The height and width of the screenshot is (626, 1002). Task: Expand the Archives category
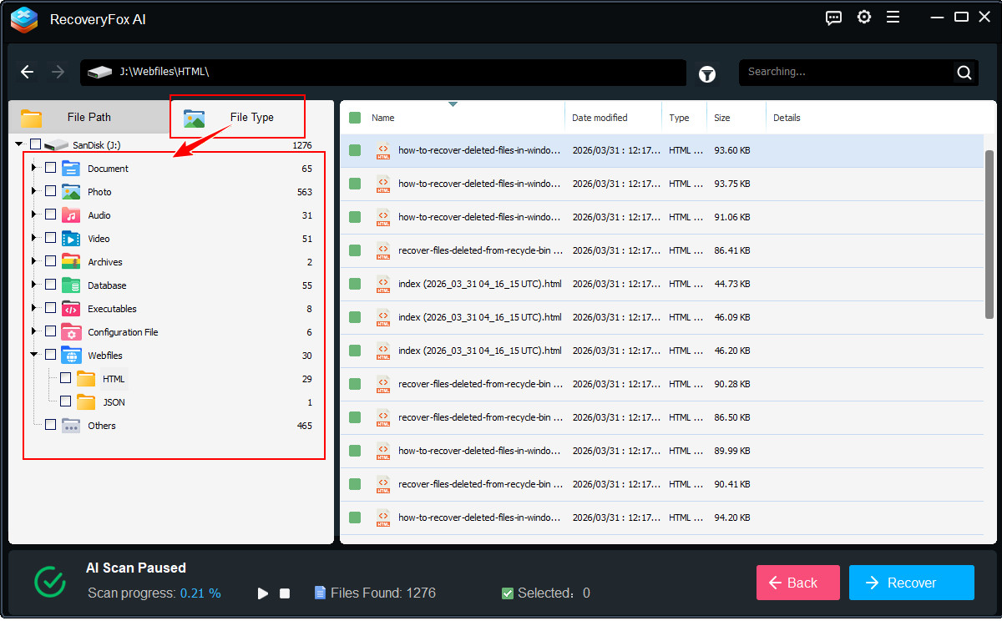[x=34, y=261]
